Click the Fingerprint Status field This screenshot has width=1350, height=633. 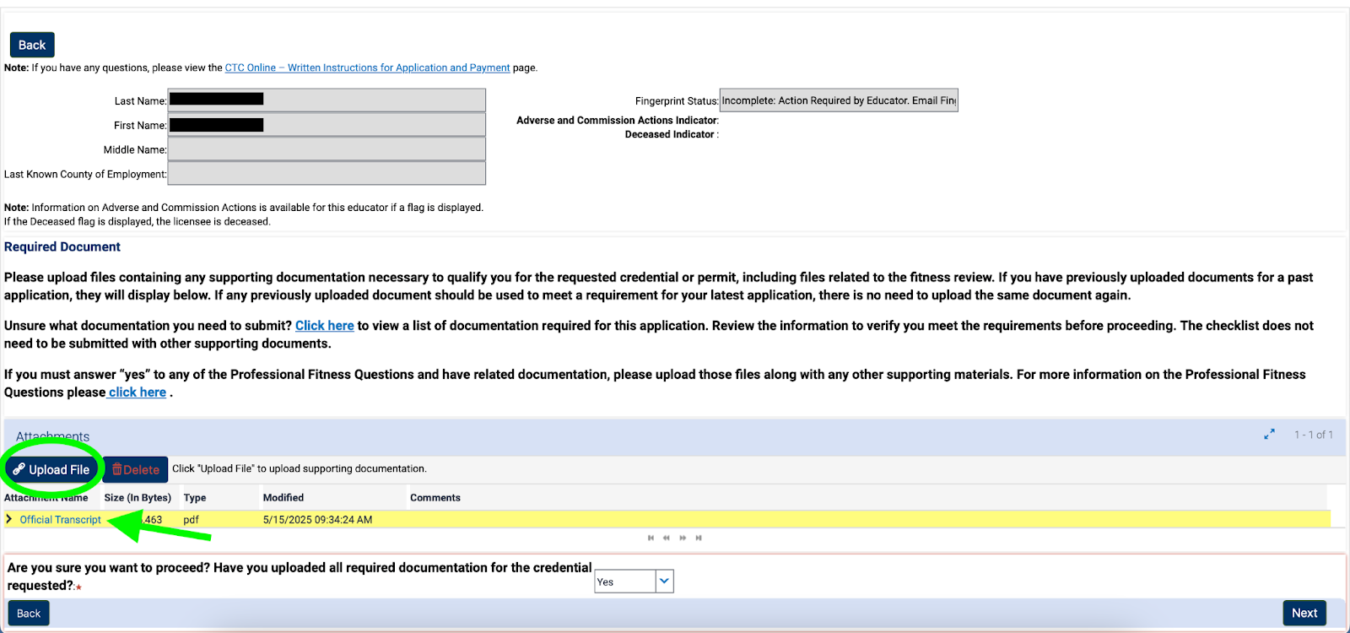pyautogui.click(x=839, y=100)
